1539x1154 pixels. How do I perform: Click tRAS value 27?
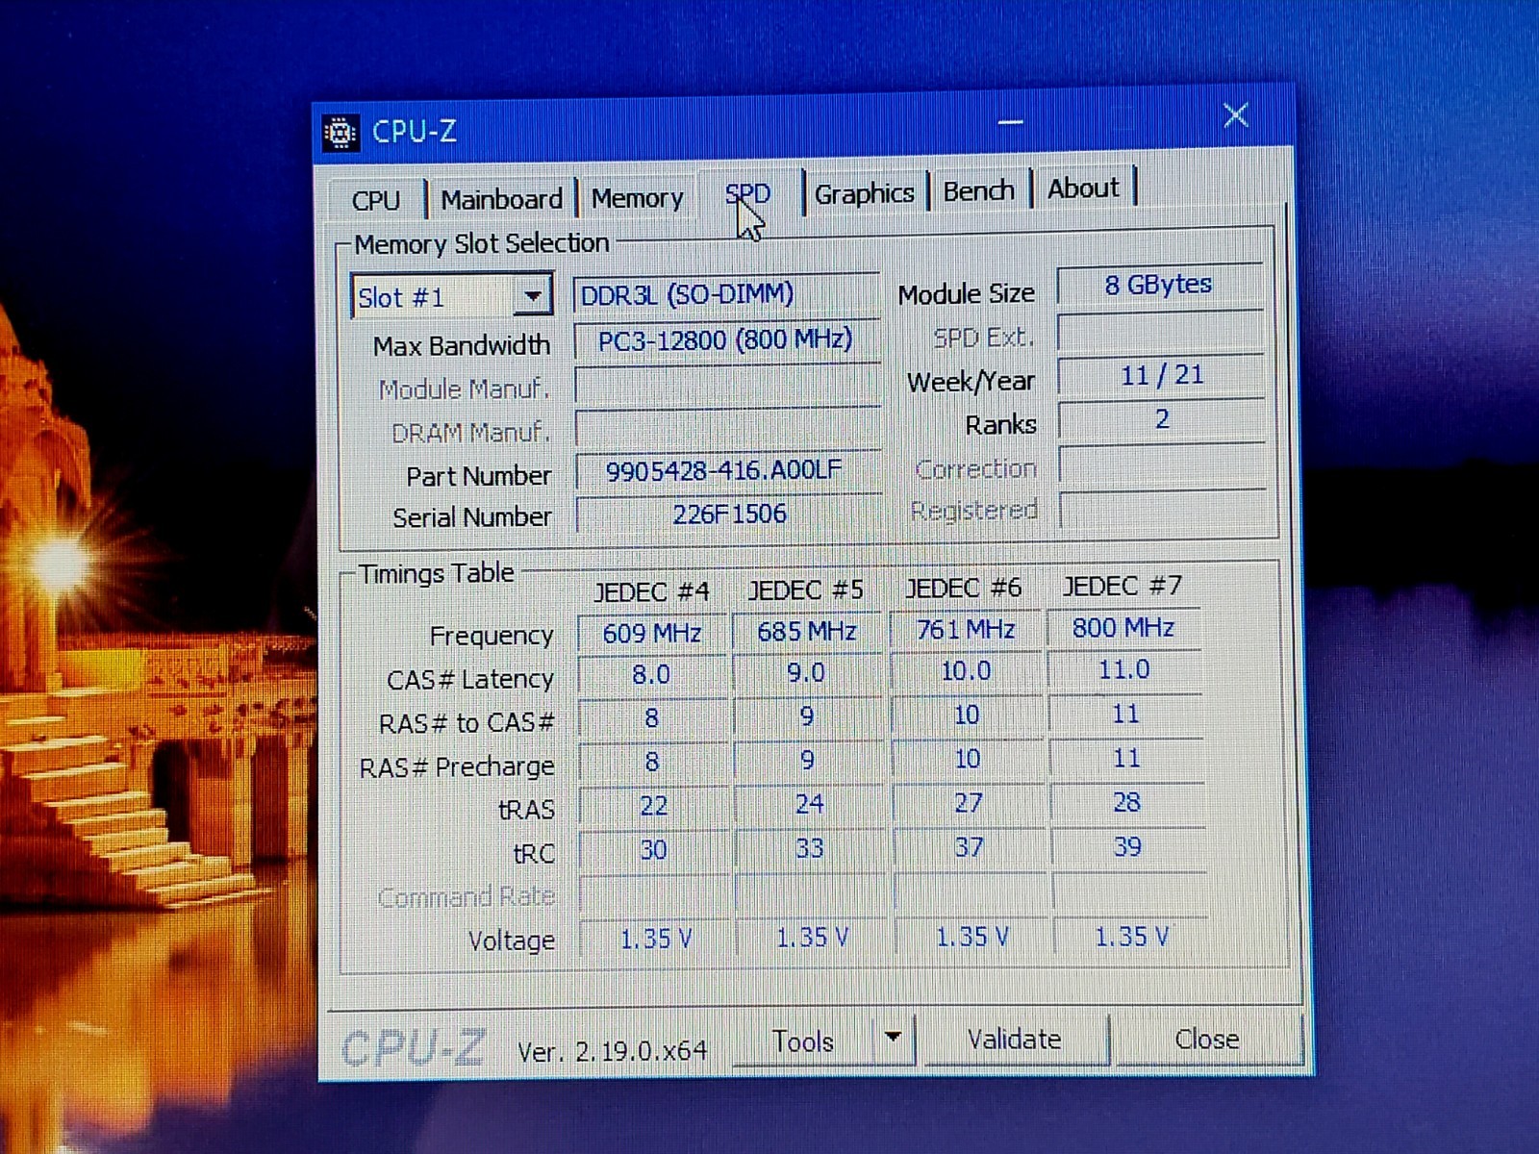pos(969,803)
